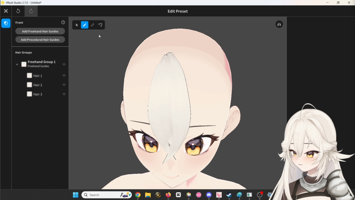Open Google Chrome from the taskbar
The image size is (355, 200).
tap(138, 195)
